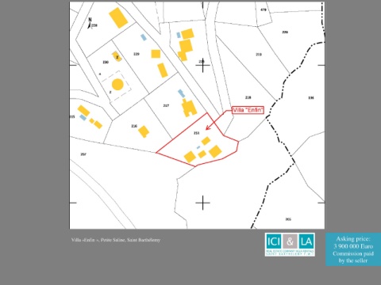The width and height of the screenshot is (381, 285).
Task: Click the lower crosshair survey marker
Action: coord(202,203)
